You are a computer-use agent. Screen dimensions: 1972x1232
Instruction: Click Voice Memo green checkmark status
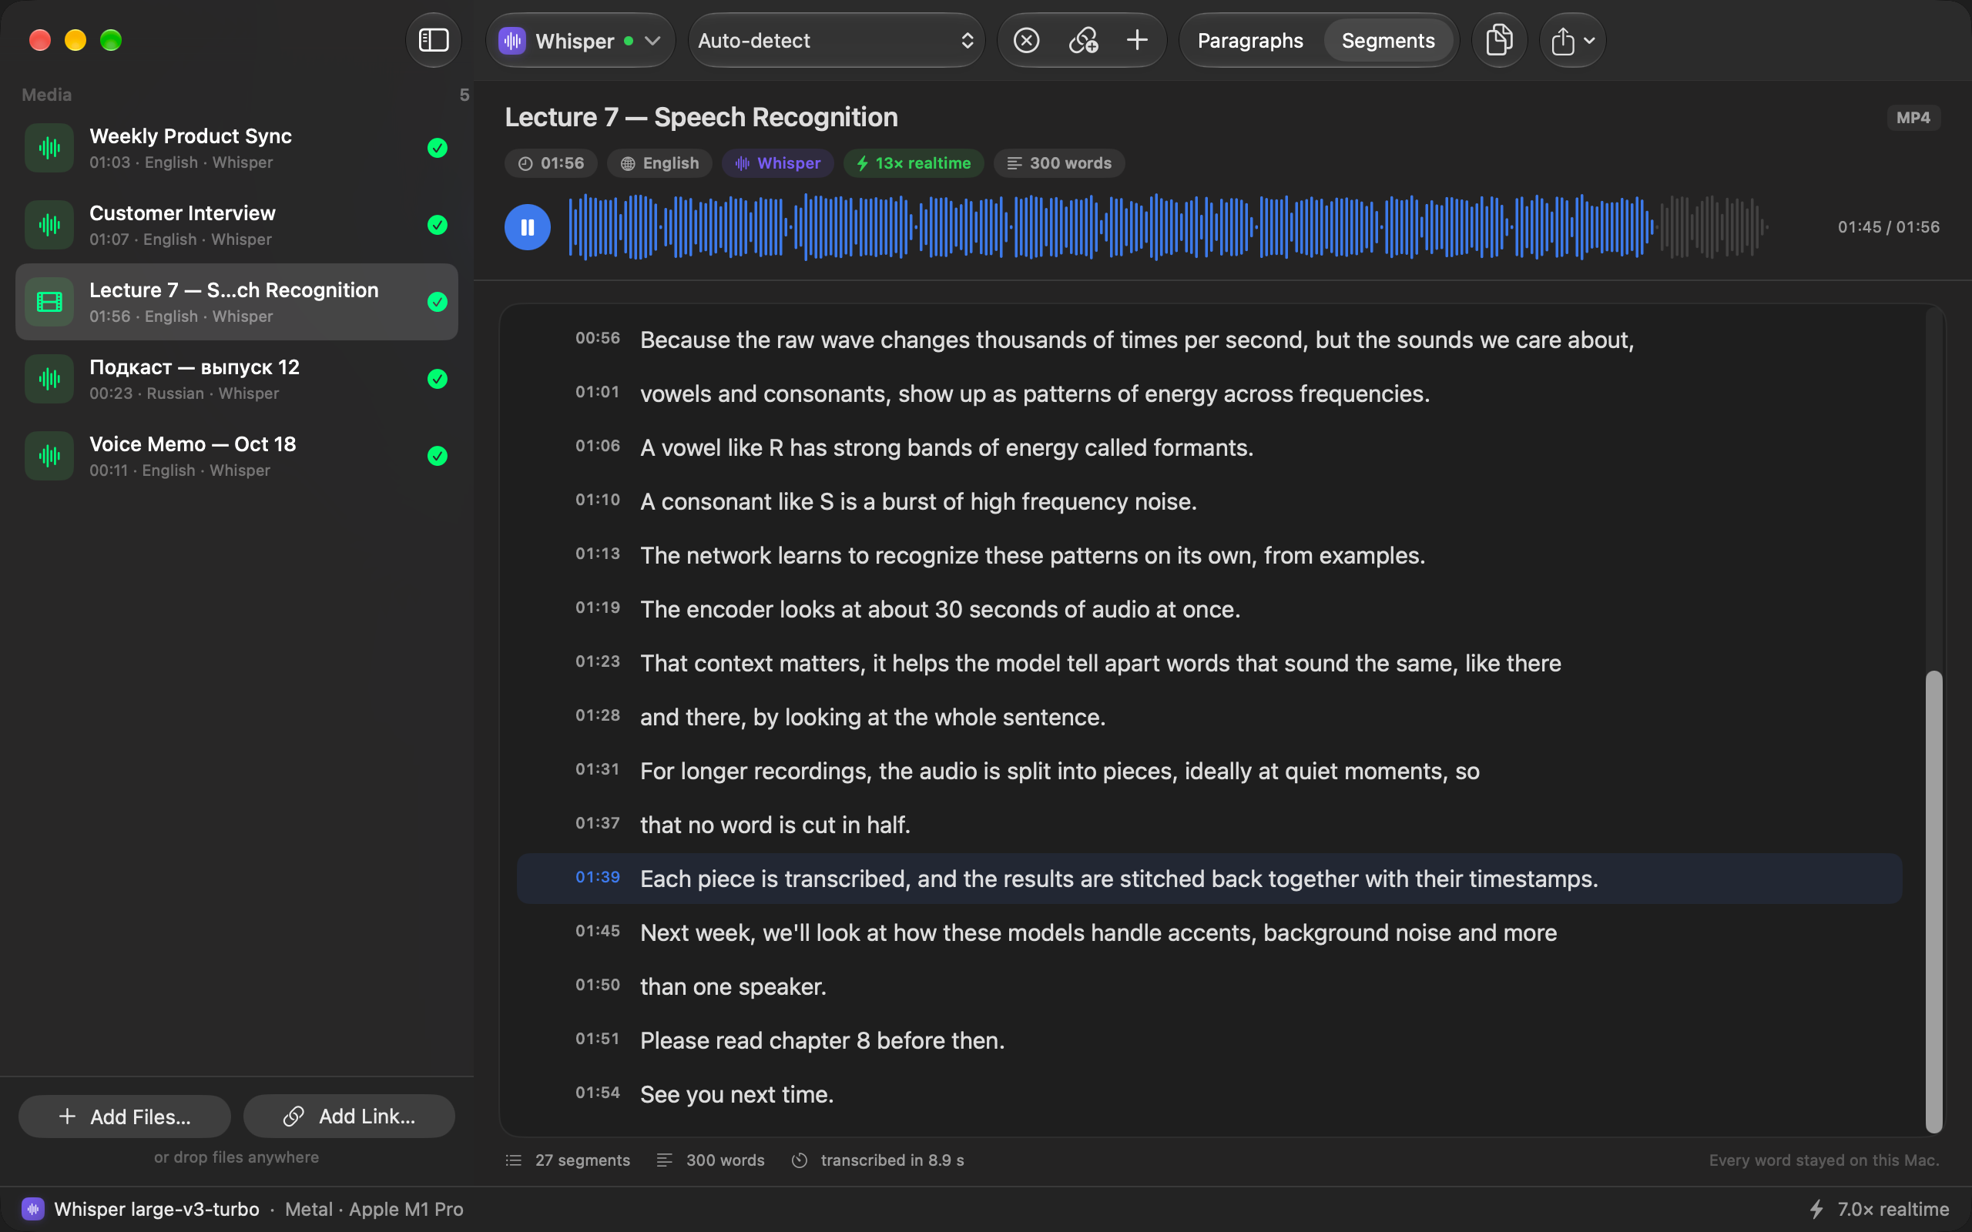pos(438,456)
